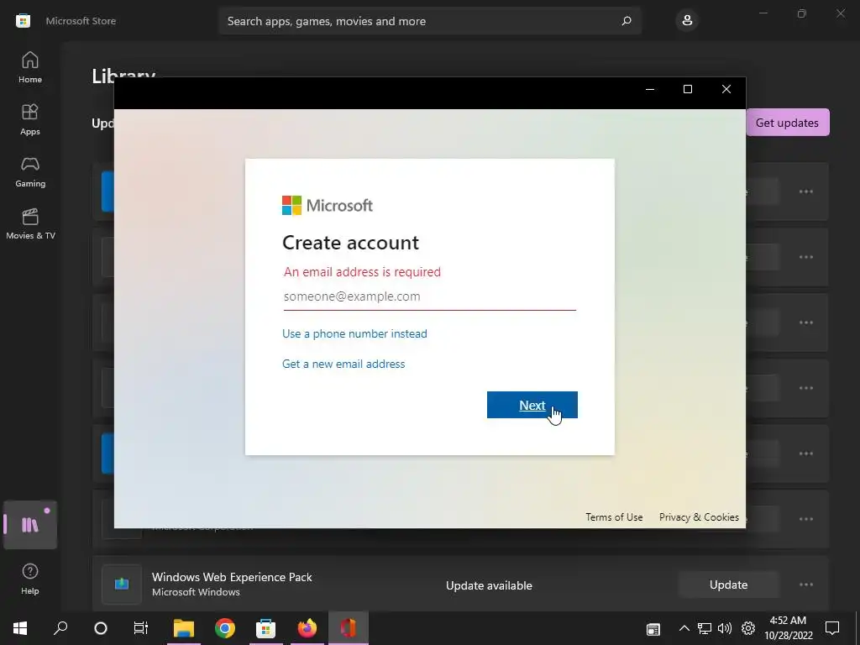Click the settings gear in system tray
Image resolution: width=860 pixels, height=645 pixels.
[748, 628]
